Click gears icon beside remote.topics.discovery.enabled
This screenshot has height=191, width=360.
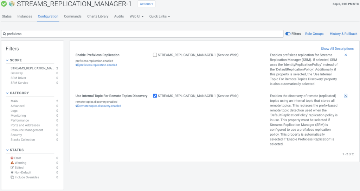click(x=77, y=106)
